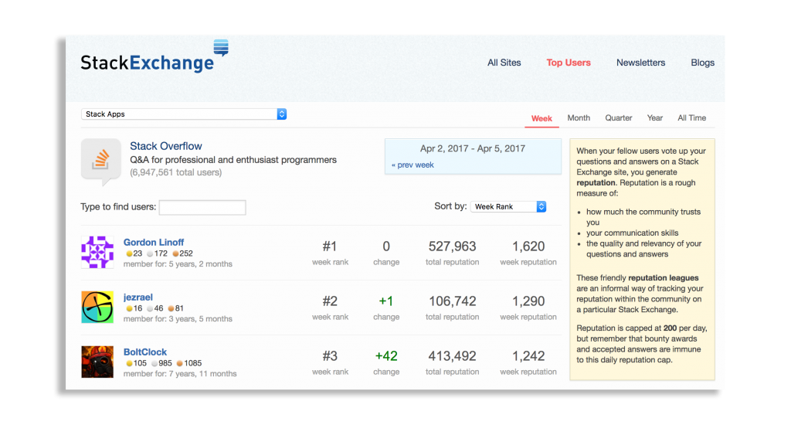Focus the Type to find users field
The height and width of the screenshot is (425, 791).
coord(202,207)
